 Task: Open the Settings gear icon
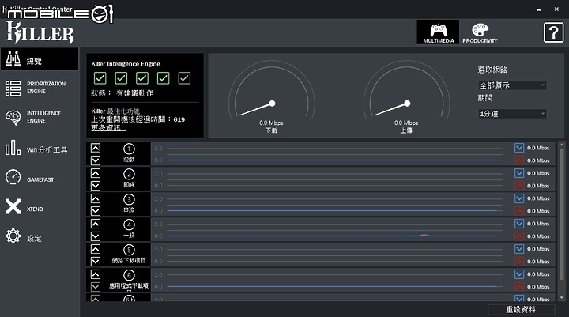click(x=13, y=236)
